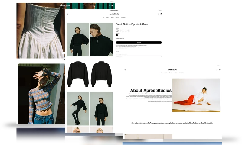The height and width of the screenshot is (145, 242).
Task: Open account icon on the About page
Action: tap(217, 70)
